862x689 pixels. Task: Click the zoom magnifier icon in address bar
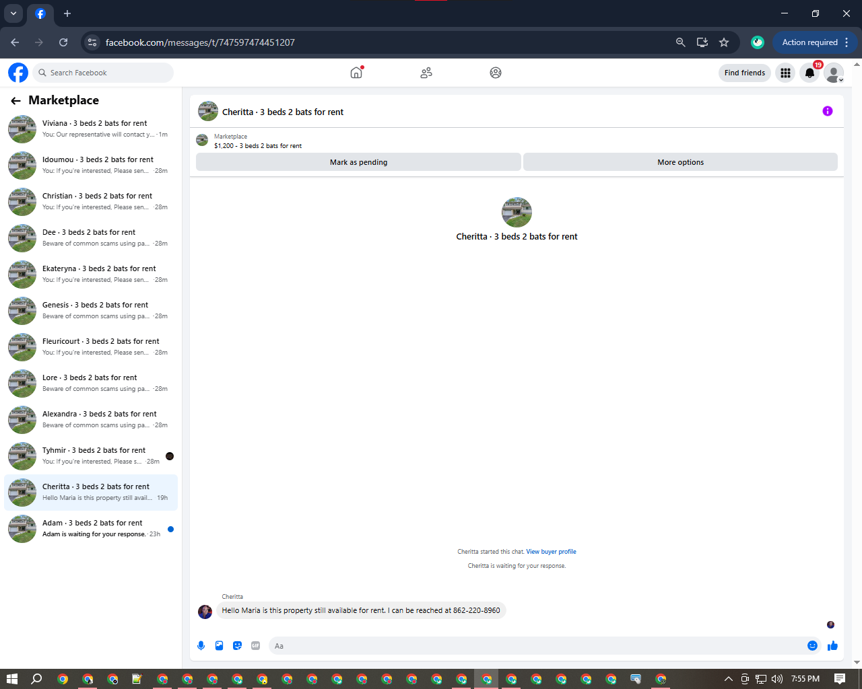click(681, 42)
